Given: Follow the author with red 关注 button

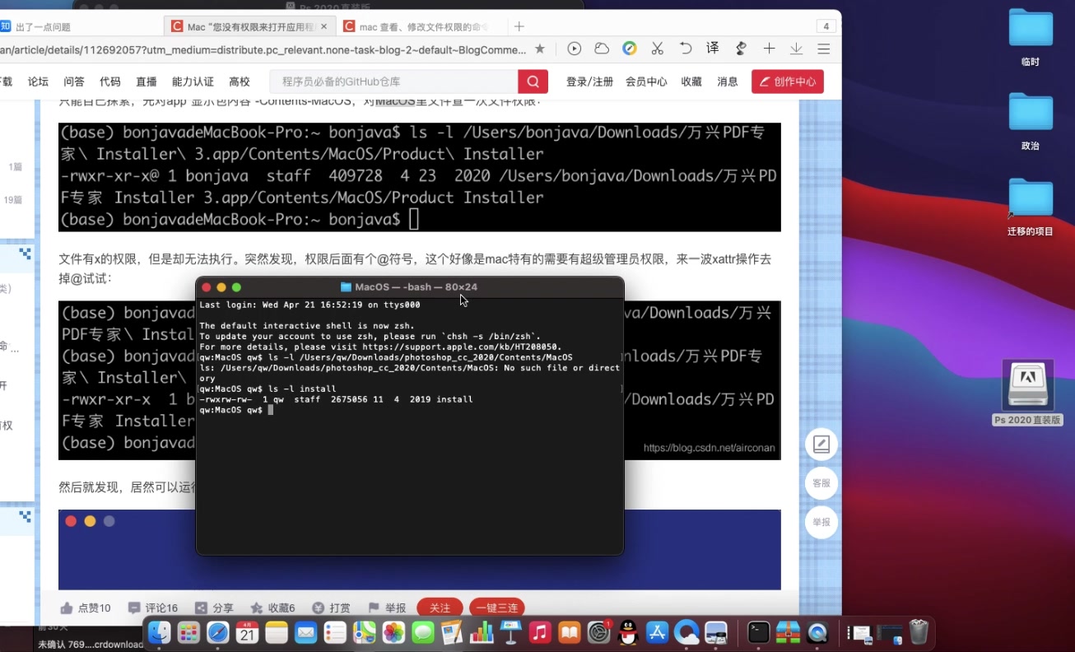Looking at the screenshot, I should pos(440,608).
